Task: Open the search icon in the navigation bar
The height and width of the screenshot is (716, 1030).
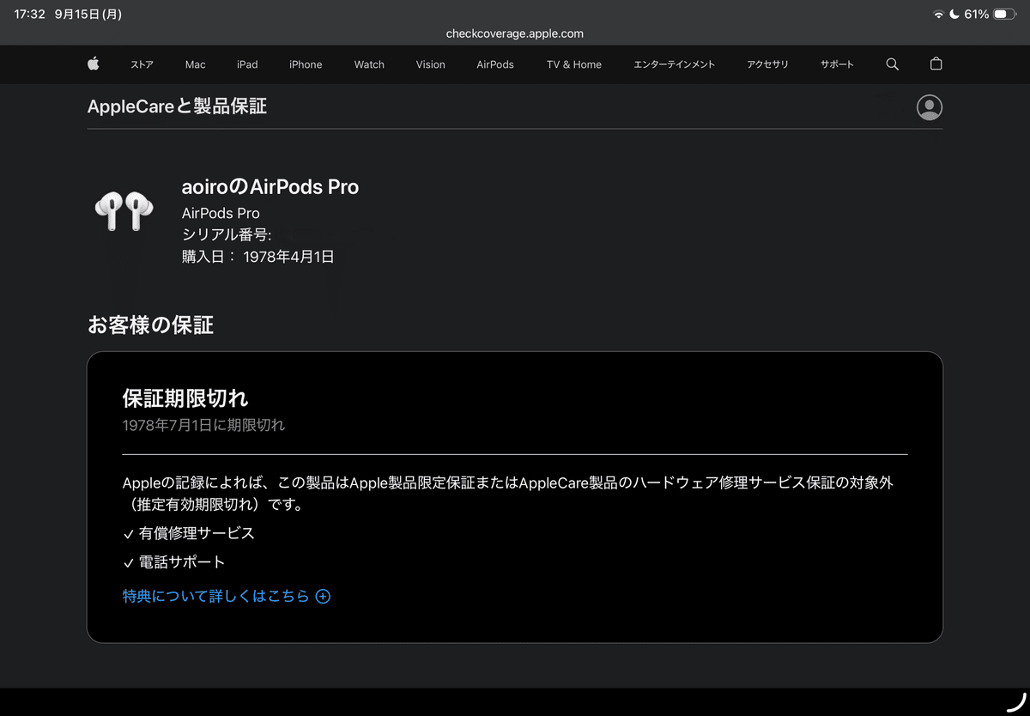Action: pyautogui.click(x=892, y=64)
